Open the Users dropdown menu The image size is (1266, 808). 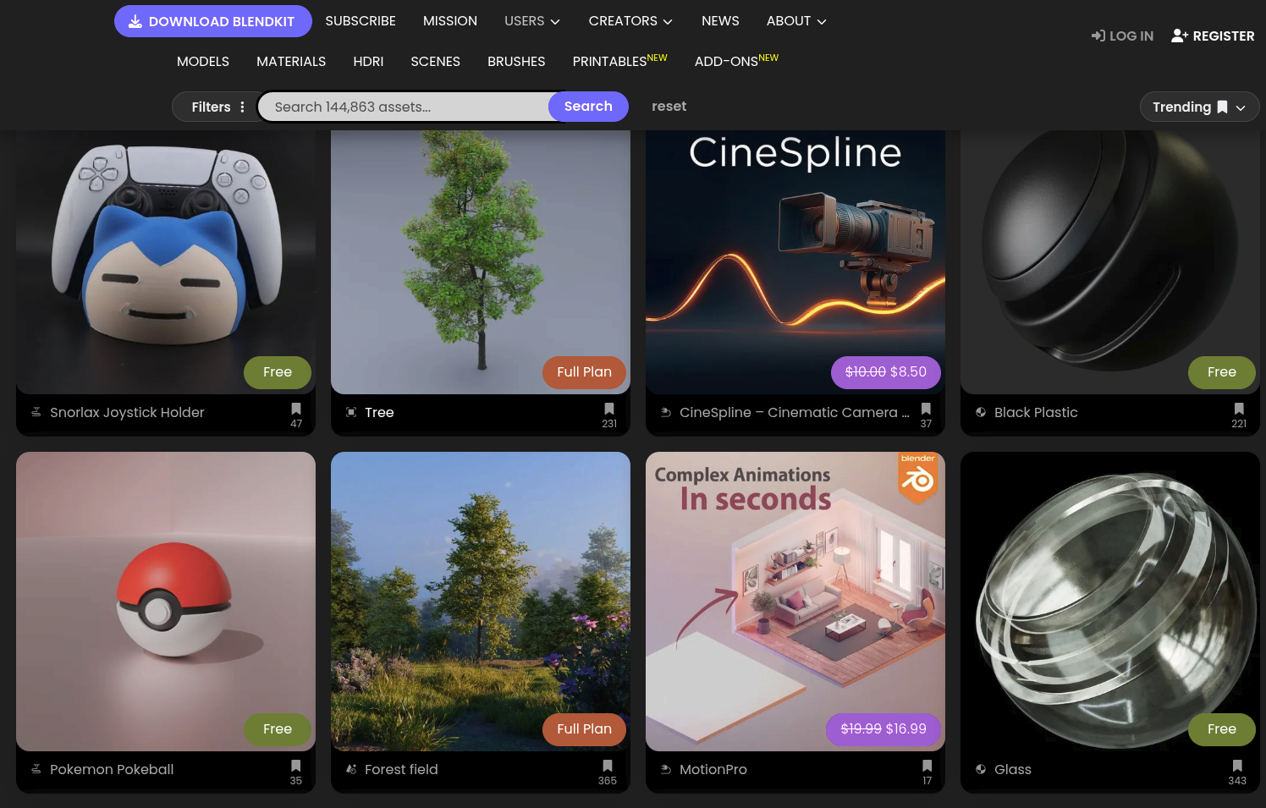(532, 21)
